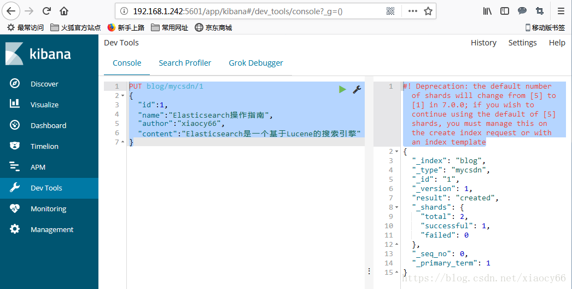Viewport: 572px width, 289px height.
Task: Click the Dev Tools page heading
Action: tap(121, 43)
